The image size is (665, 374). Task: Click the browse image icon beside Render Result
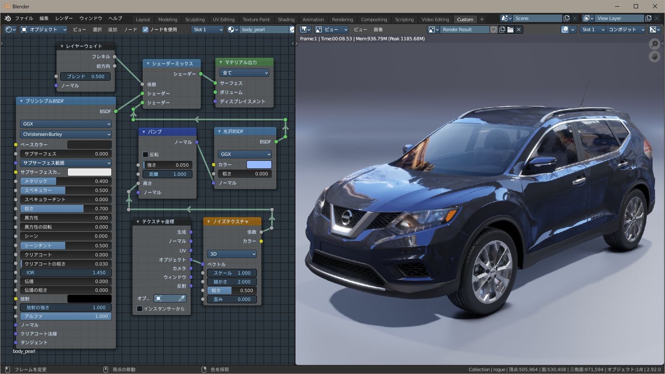tap(433, 30)
